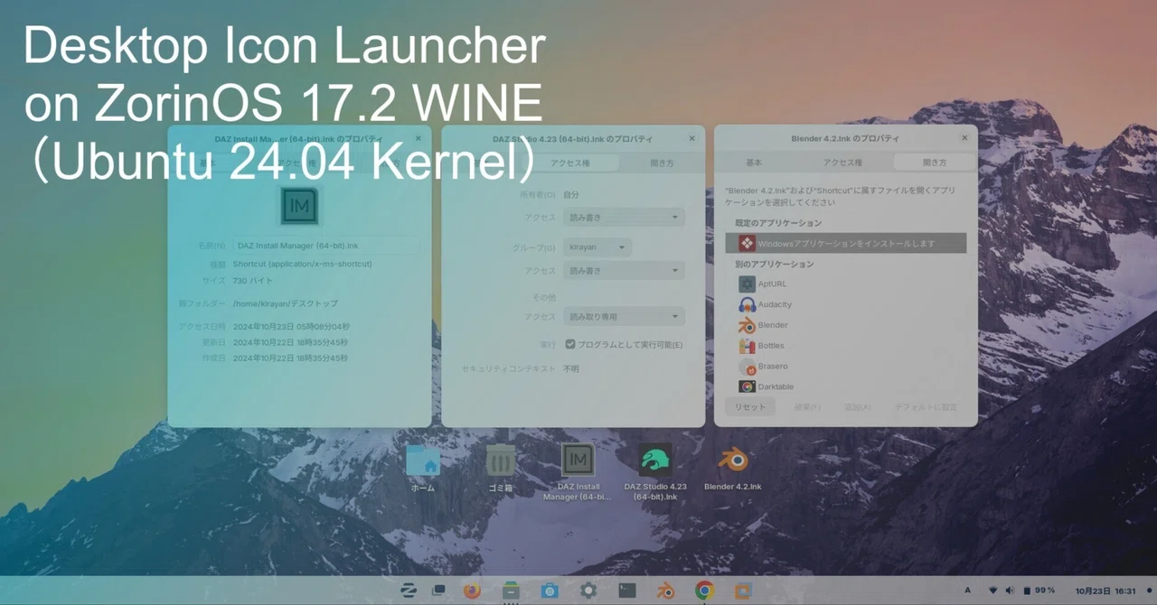Expand the kirayan group dropdown
1157x605 pixels.
597,247
